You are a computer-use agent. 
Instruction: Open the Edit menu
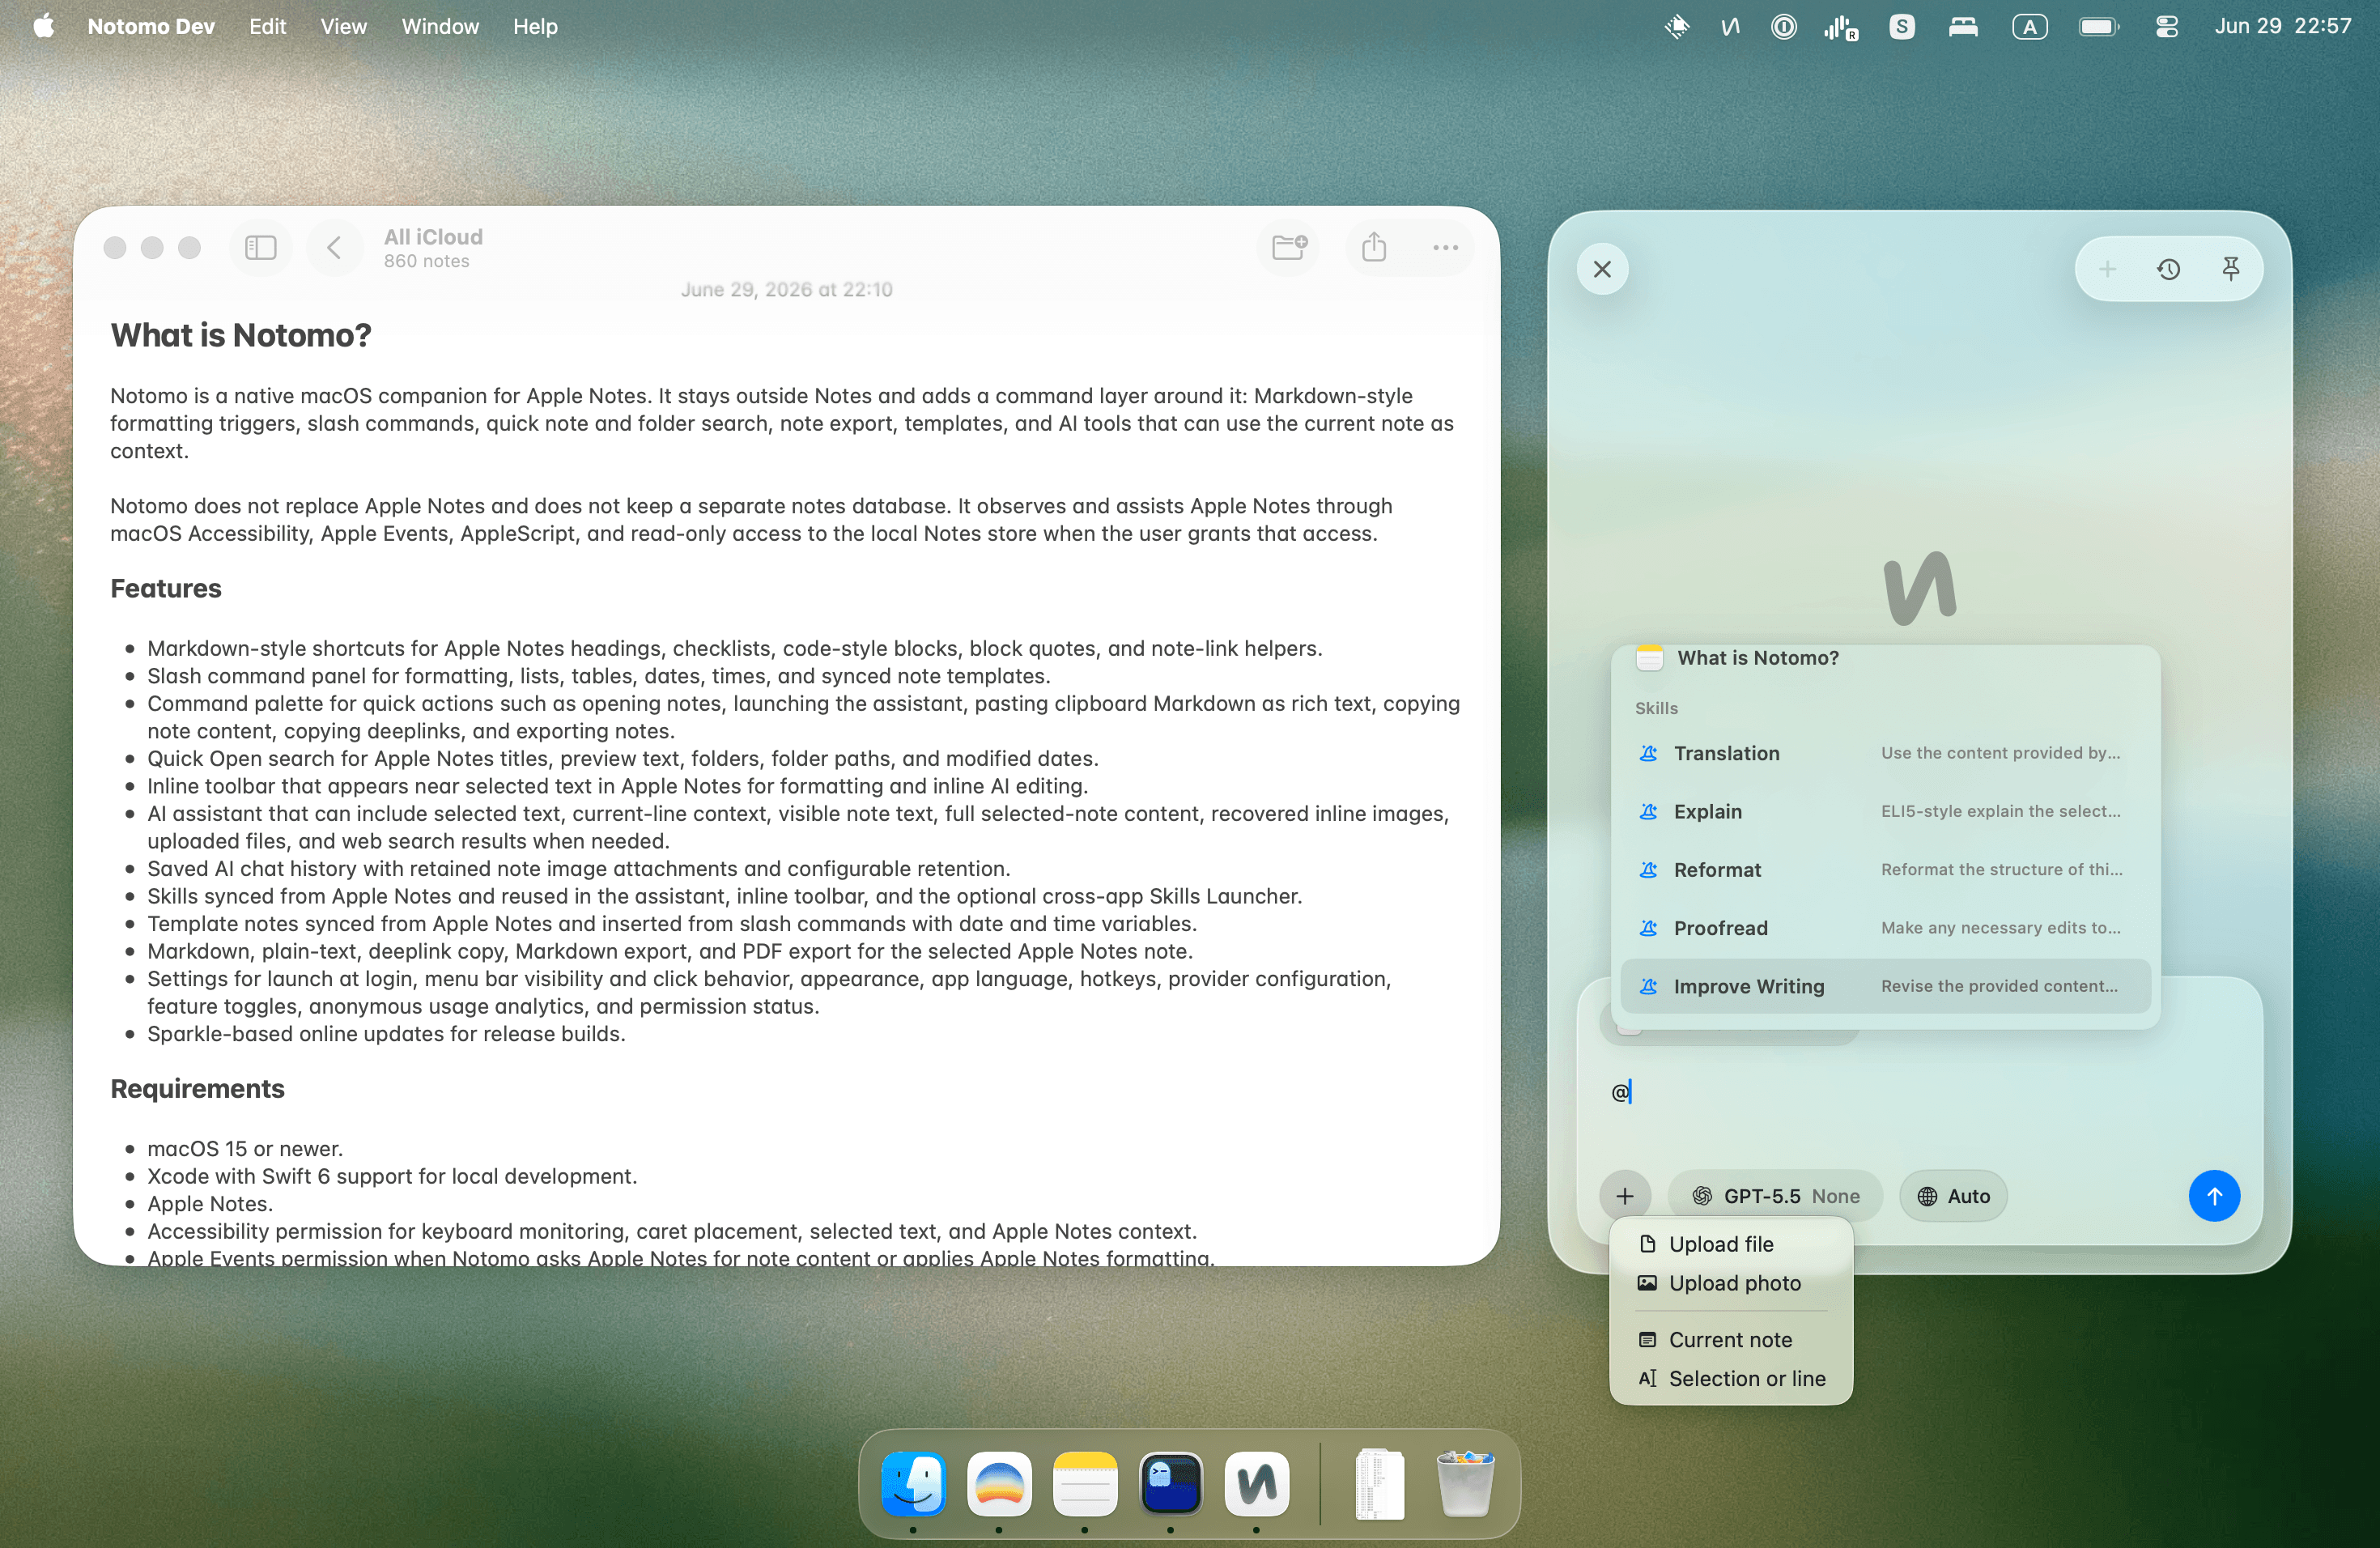267,26
